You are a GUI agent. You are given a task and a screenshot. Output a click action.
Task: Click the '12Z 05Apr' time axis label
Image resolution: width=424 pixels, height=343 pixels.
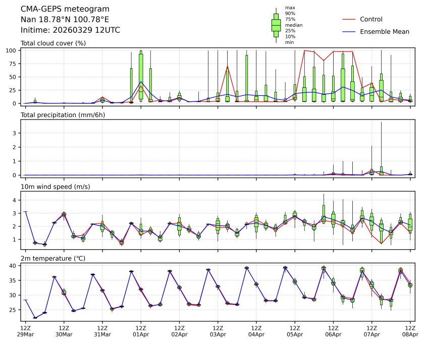[x=295, y=330]
